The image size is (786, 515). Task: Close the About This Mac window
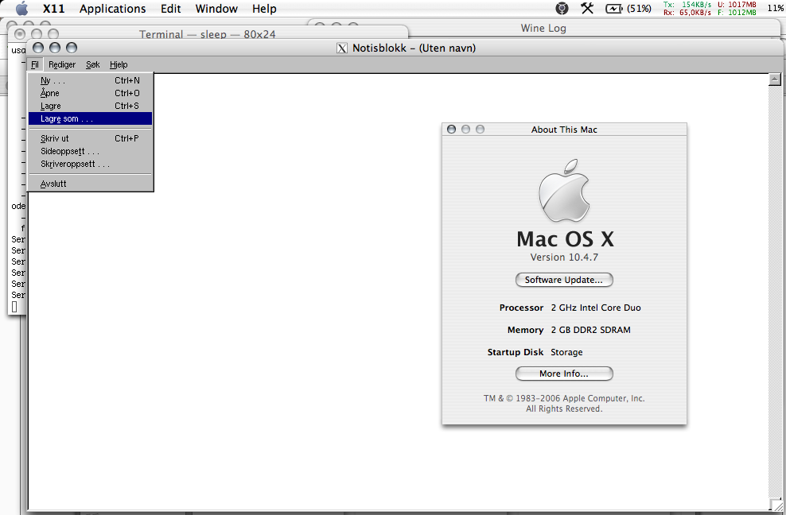(451, 130)
